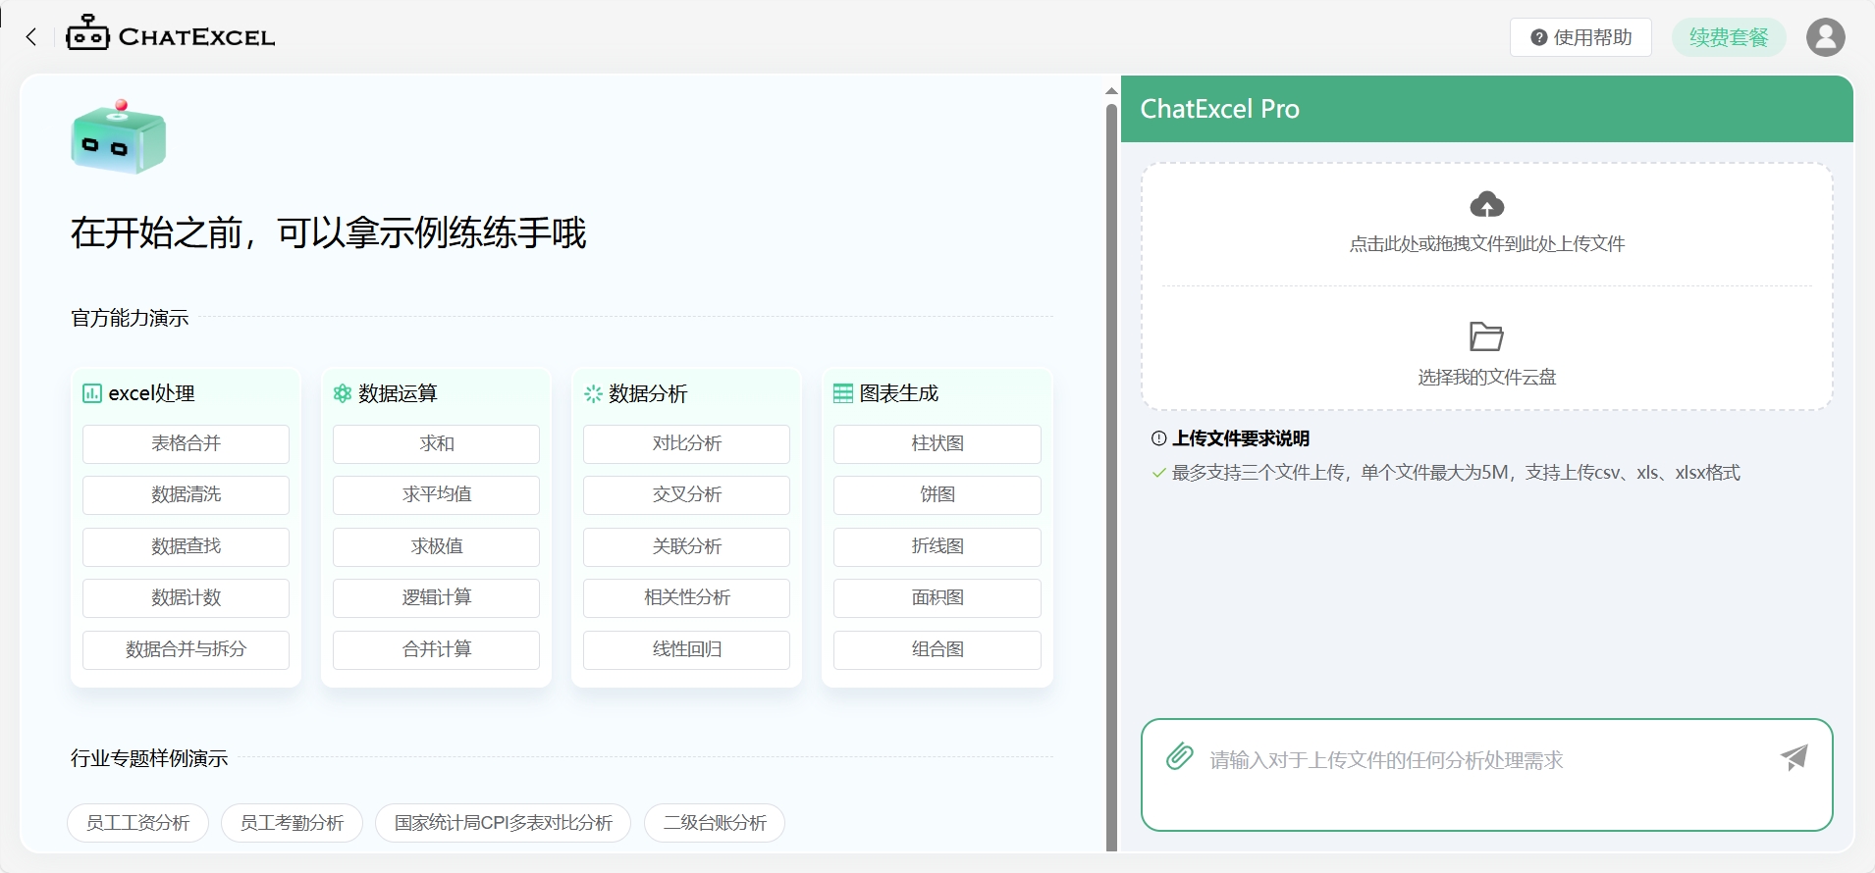Open the 关联分析 example

click(686, 546)
